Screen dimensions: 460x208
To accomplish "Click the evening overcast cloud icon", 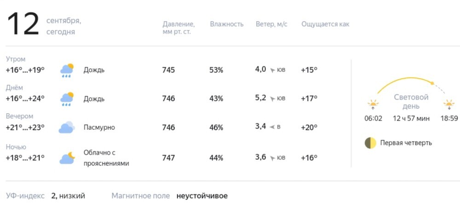I will tap(67, 127).
